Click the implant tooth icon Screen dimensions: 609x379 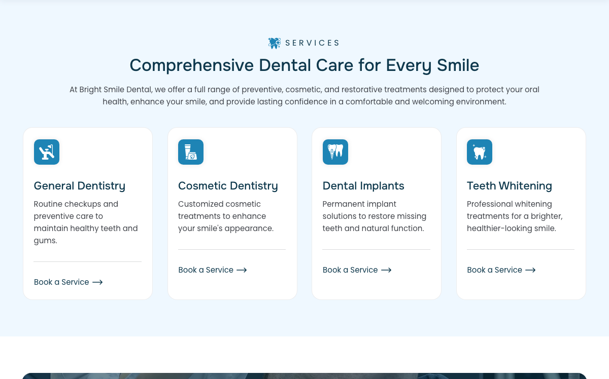(335, 152)
